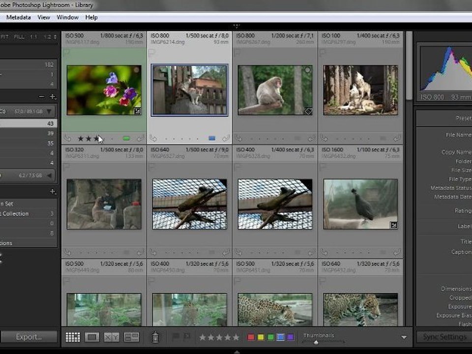This screenshot has width=472, height=354.
Task: Switch to Grid view in toolbar
Action: 73,337
